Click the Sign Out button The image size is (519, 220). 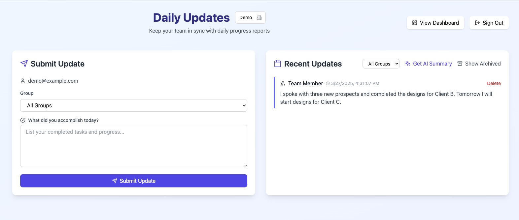[489, 23]
